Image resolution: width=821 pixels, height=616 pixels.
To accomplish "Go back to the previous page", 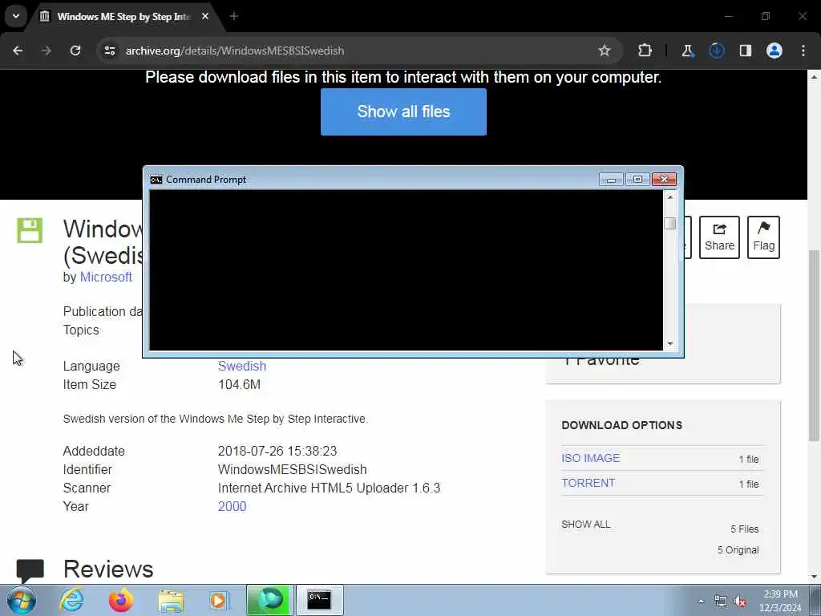I will pos(18,51).
